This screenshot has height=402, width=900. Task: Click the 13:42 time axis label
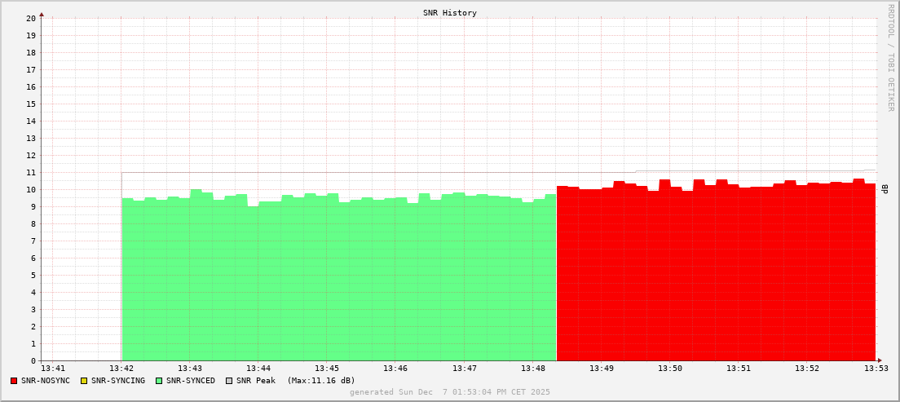click(x=121, y=369)
